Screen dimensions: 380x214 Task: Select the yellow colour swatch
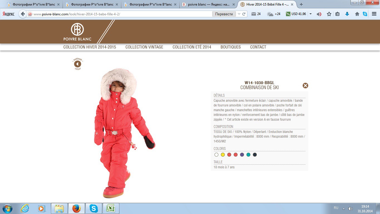(223, 155)
